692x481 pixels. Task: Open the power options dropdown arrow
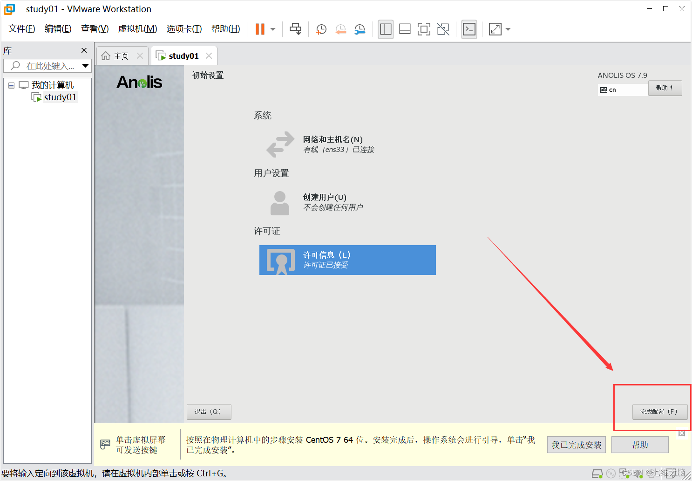tap(273, 29)
